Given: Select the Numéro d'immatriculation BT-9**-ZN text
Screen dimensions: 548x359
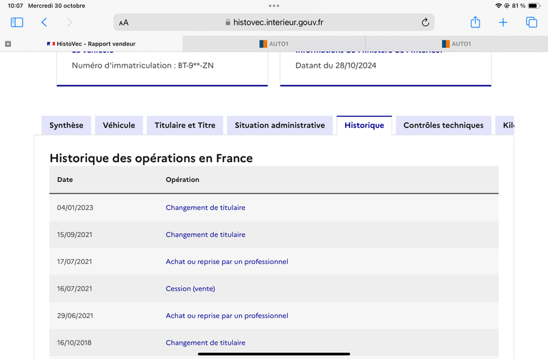Looking at the screenshot, I should 142,66.
